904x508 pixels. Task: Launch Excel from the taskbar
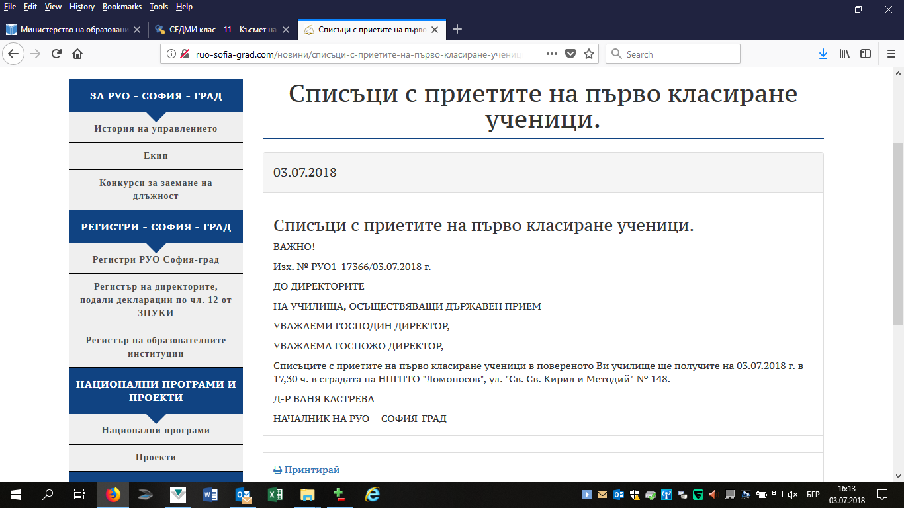coord(275,494)
